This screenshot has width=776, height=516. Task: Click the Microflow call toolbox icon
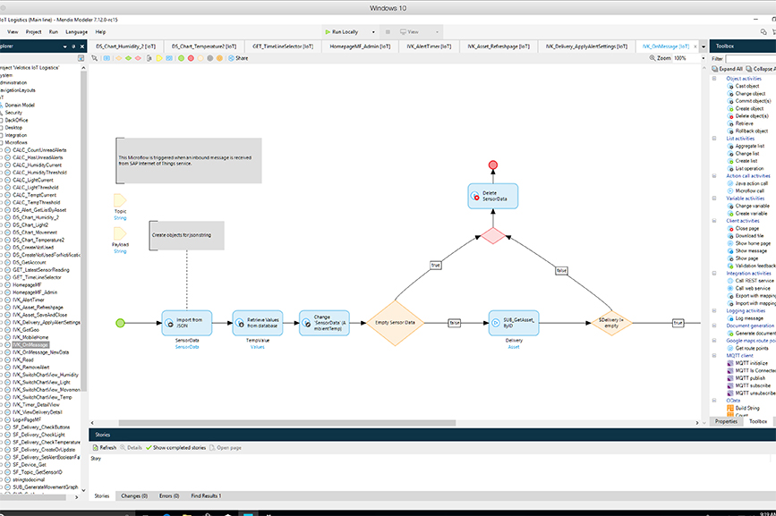730,190
